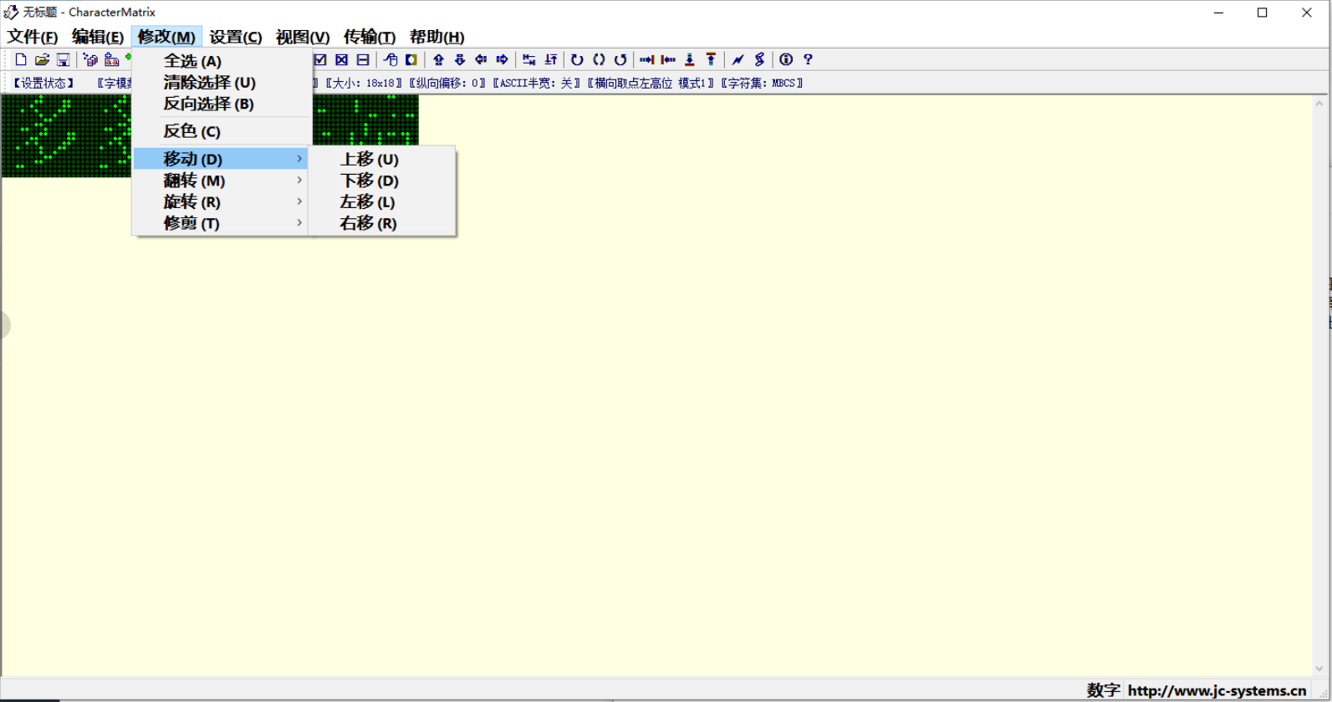
Task: Choose 全选 (A) from the menu
Action: coord(222,61)
